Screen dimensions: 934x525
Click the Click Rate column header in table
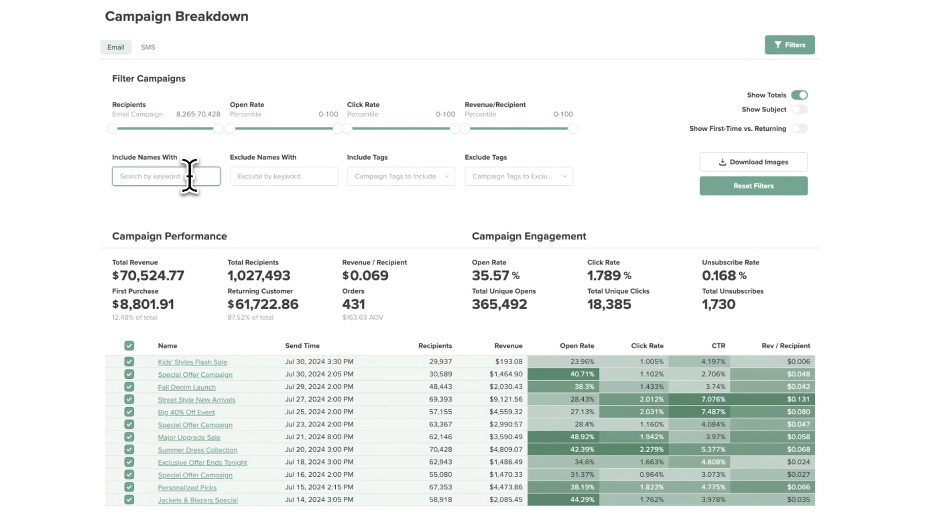click(x=647, y=346)
